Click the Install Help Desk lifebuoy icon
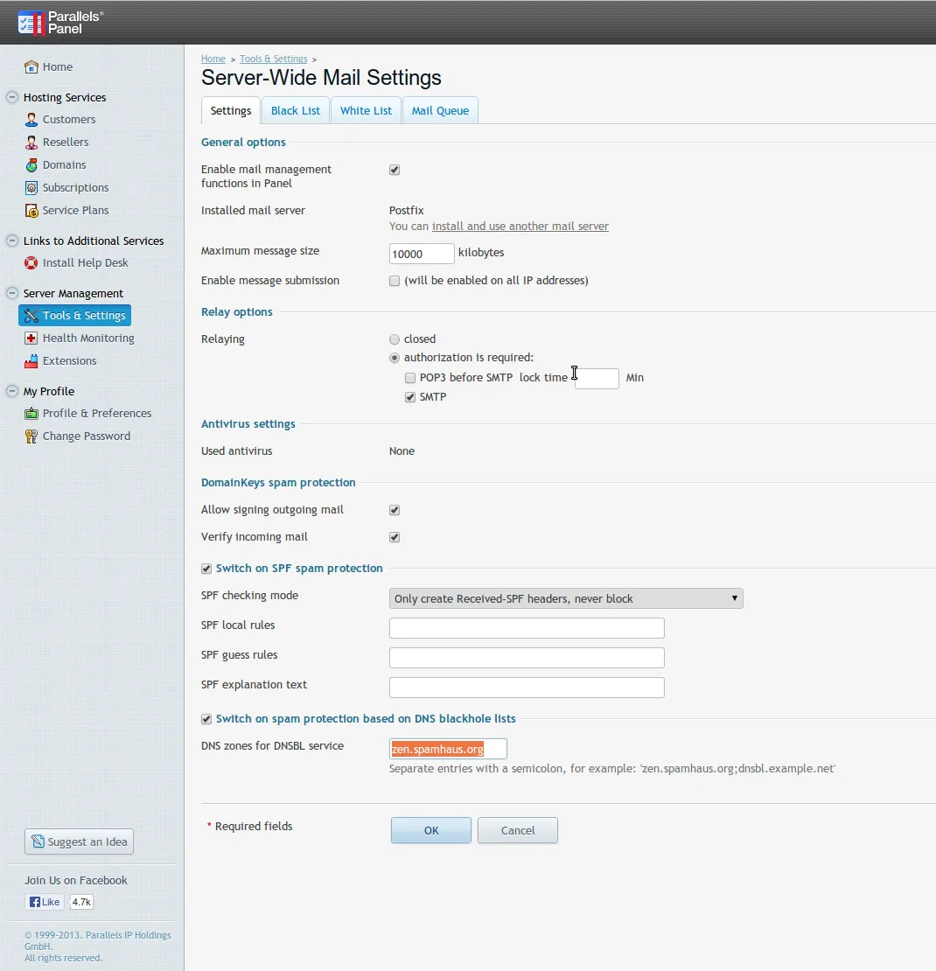This screenshot has width=936, height=971. pyautogui.click(x=31, y=263)
